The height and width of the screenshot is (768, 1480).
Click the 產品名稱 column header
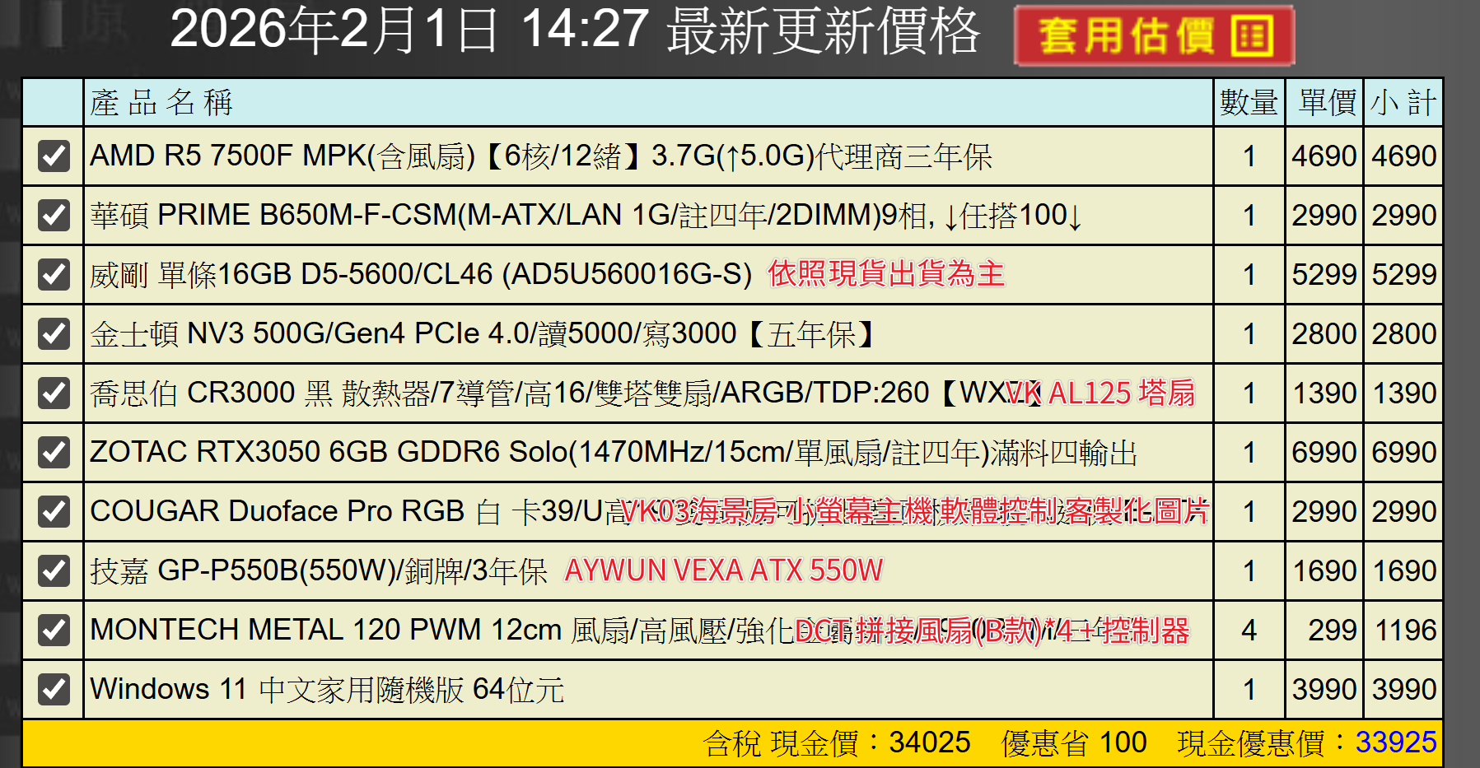pyautogui.click(x=161, y=103)
